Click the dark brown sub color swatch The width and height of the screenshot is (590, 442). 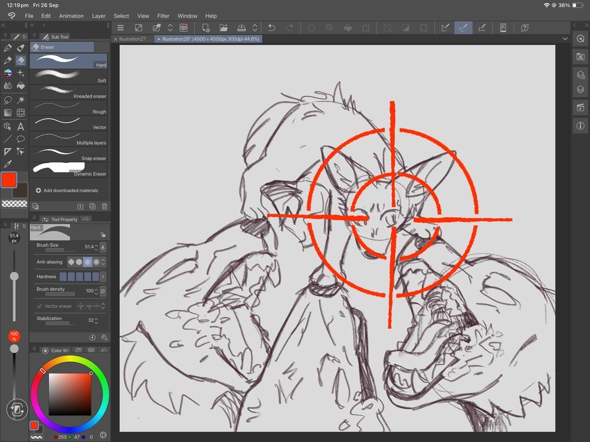click(x=19, y=190)
